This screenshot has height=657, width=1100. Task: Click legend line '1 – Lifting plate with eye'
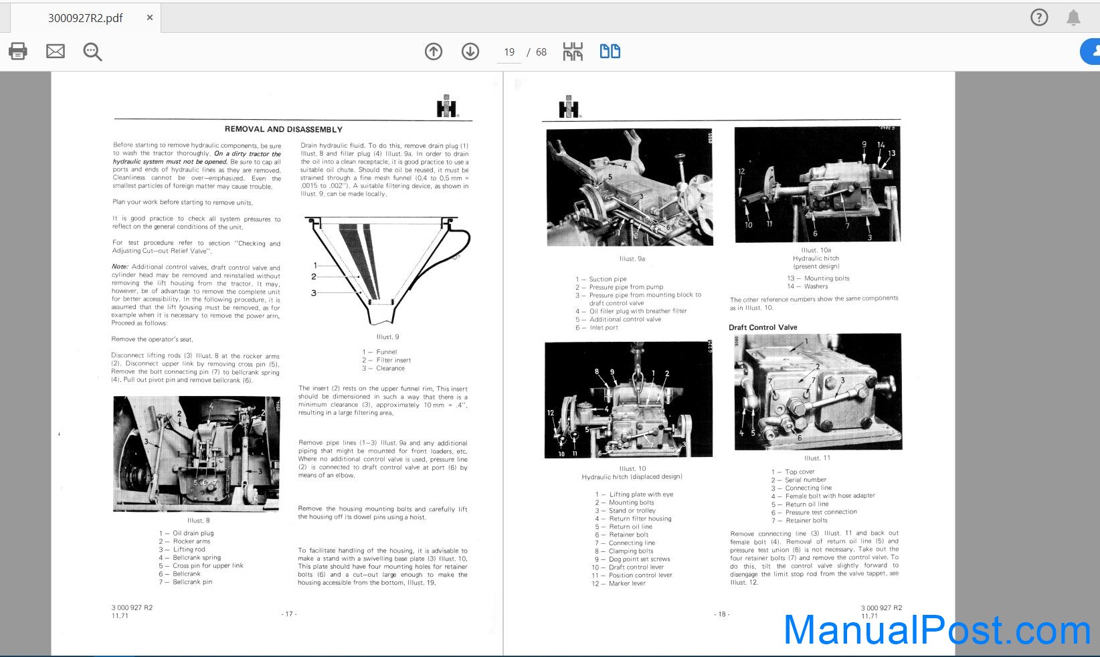coord(634,494)
